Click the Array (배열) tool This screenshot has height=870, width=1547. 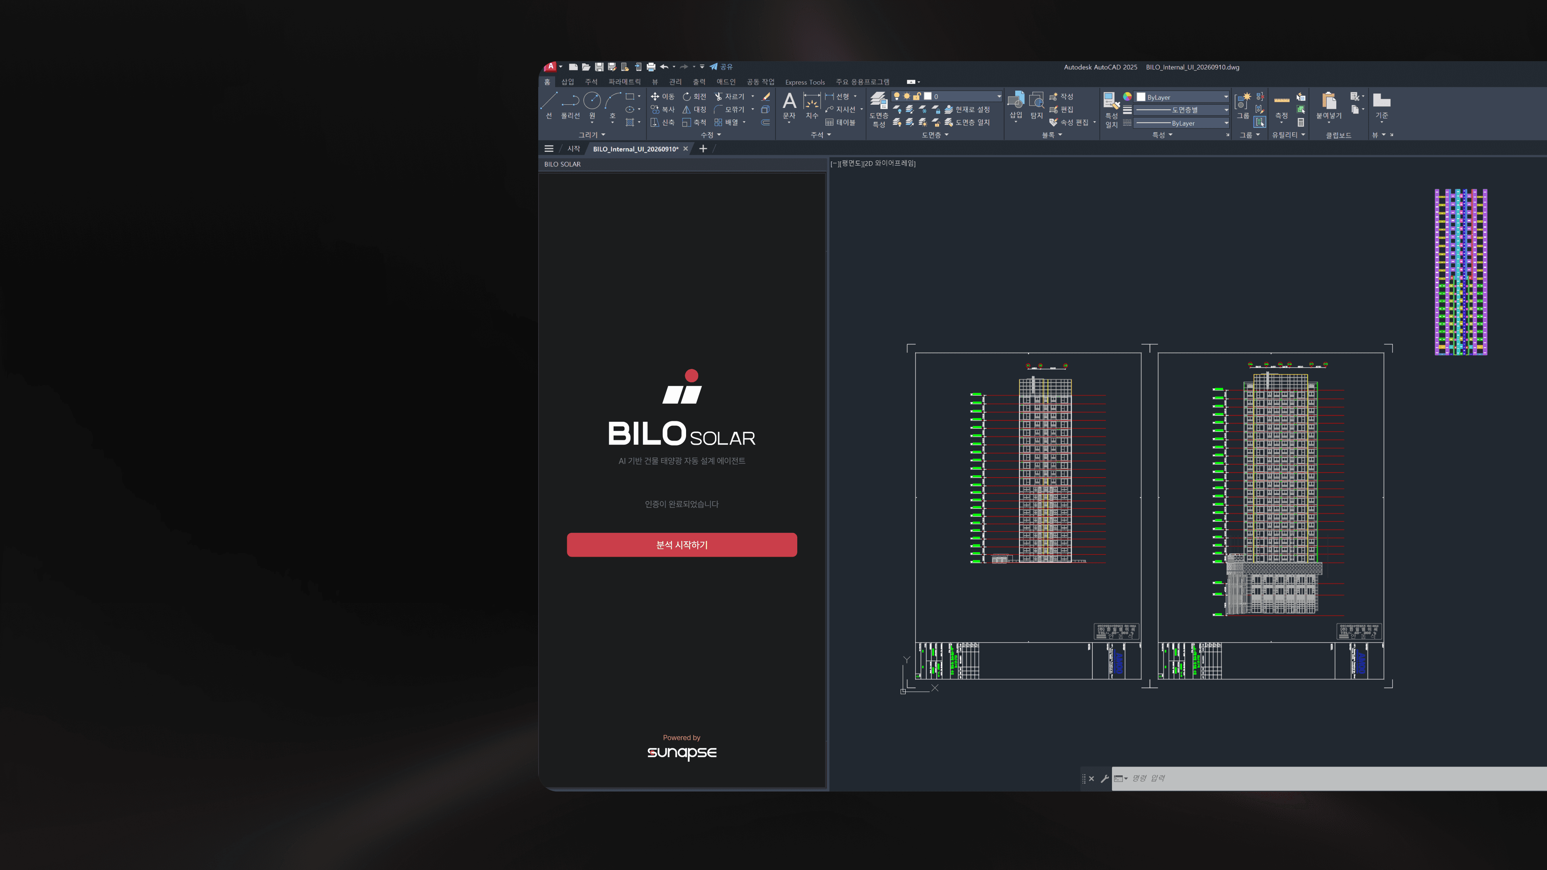[726, 122]
